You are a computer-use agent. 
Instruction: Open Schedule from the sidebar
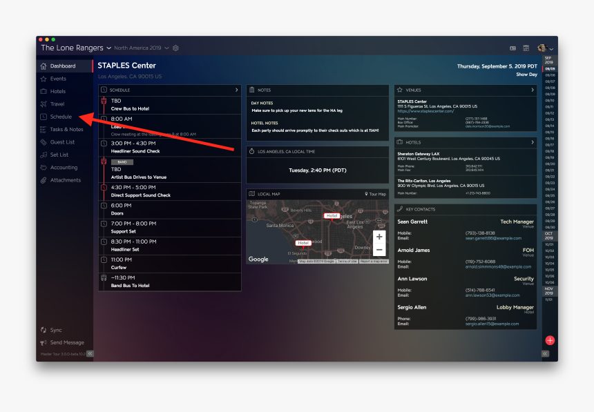click(61, 117)
